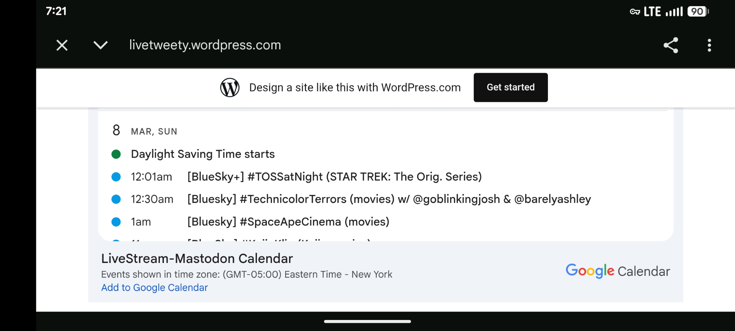The height and width of the screenshot is (331, 735).
Task: Click the green Daylight Saving dot
Action: 116,154
